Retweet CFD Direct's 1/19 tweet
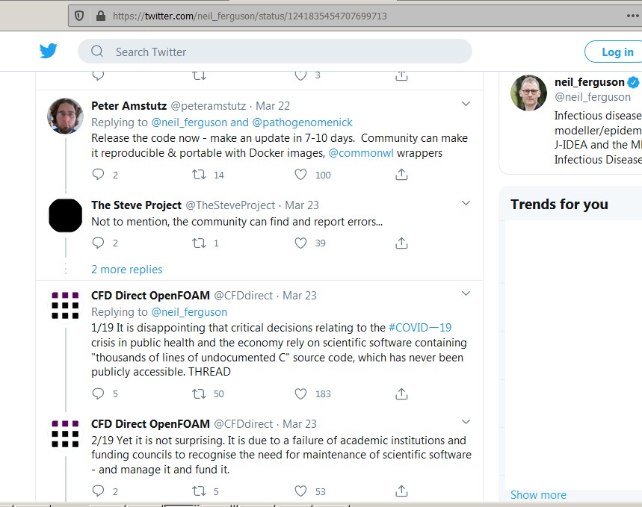Image resolution: width=642 pixels, height=507 pixels. (x=200, y=394)
